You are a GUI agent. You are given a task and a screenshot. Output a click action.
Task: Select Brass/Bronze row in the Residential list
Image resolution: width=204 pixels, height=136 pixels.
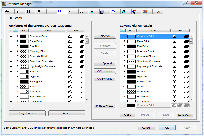click(x=47, y=97)
